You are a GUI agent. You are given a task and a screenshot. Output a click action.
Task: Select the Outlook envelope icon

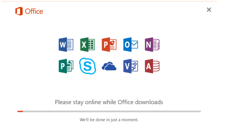131,45
